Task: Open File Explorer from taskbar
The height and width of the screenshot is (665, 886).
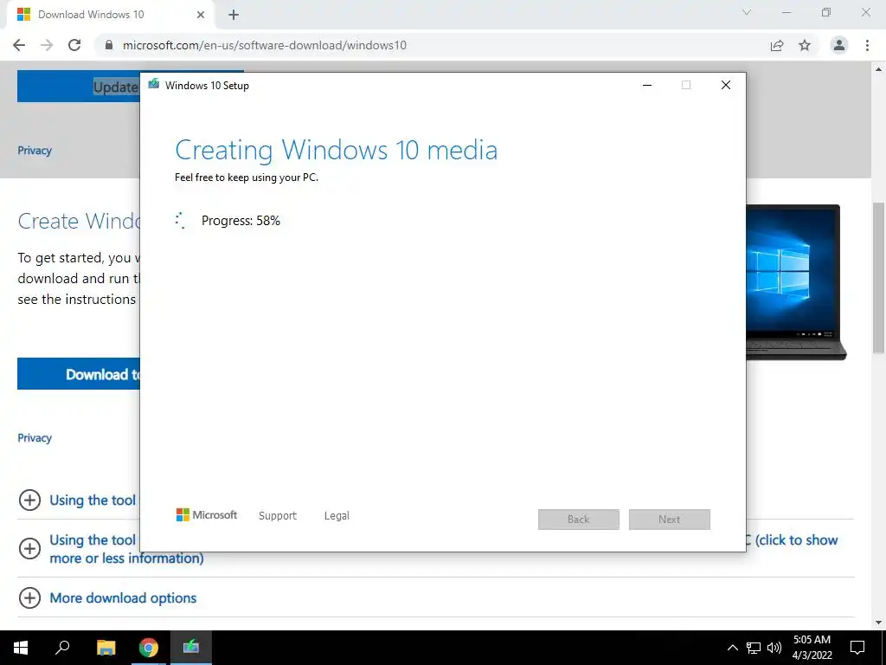Action: click(x=106, y=648)
